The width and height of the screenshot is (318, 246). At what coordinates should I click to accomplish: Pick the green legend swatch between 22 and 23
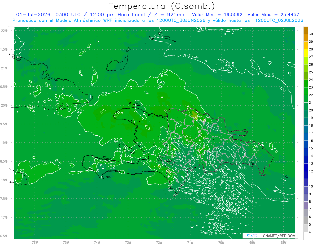pos(306,91)
